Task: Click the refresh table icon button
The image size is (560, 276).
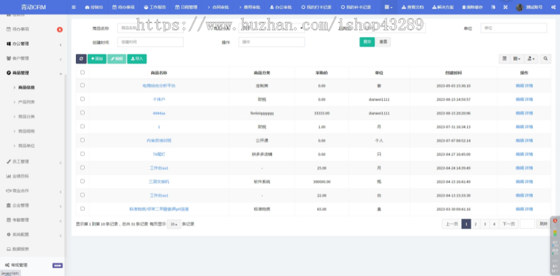Action: (x=81, y=58)
